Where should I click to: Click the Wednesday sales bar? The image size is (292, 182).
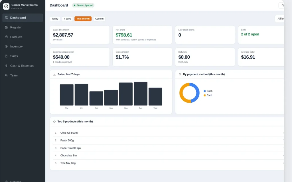(155, 97)
